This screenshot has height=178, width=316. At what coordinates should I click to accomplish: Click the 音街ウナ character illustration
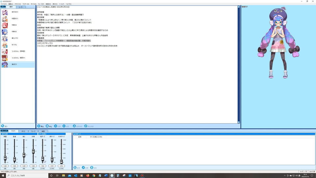pos(278,43)
